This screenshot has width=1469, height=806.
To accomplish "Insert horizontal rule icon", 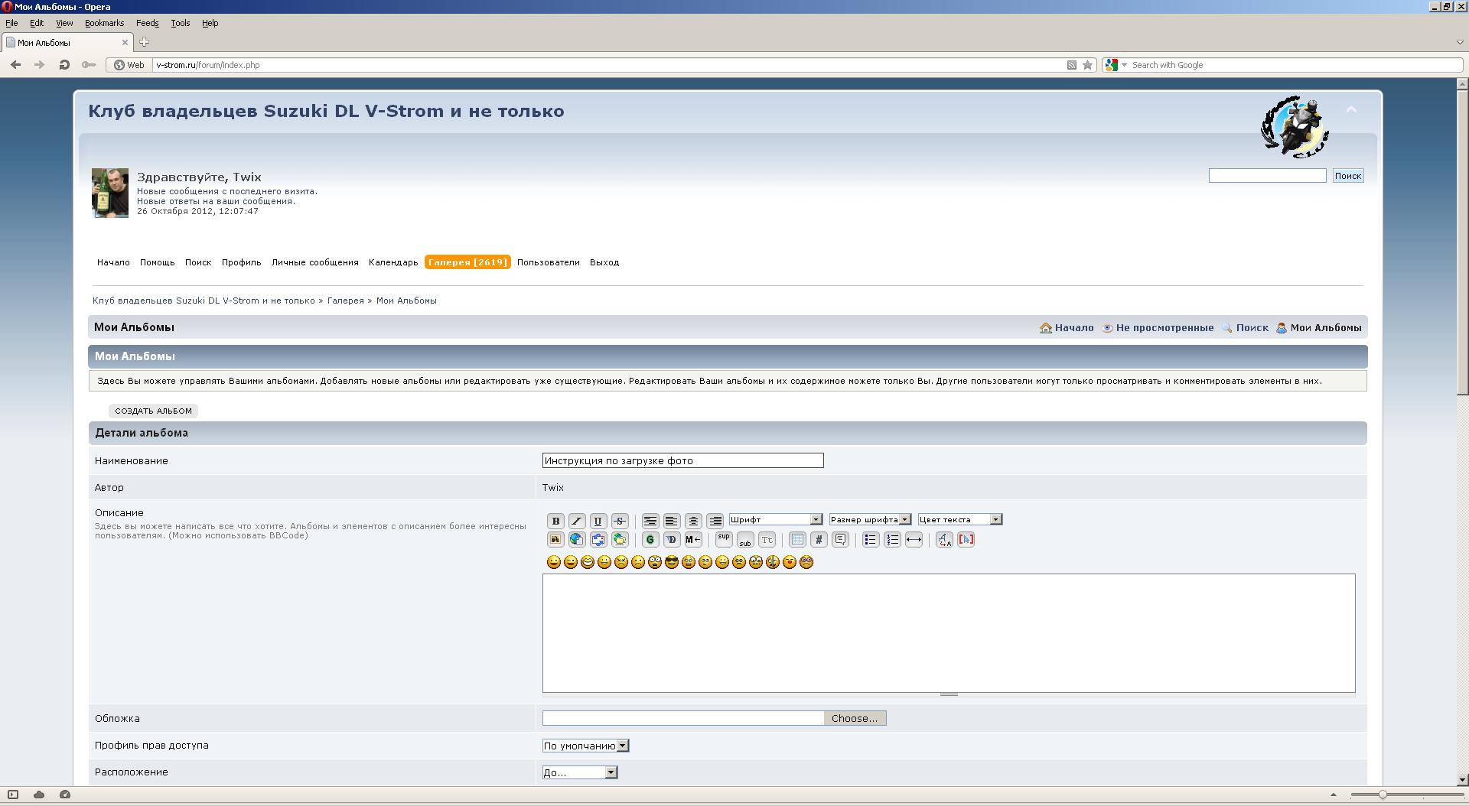I will pos(914,539).
